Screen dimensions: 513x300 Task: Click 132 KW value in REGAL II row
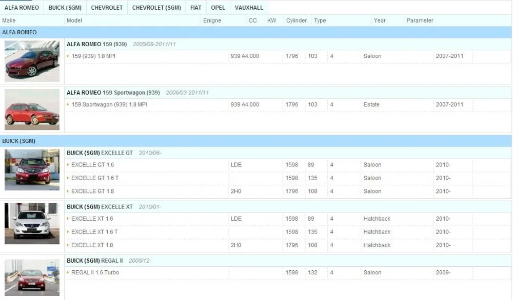coord(312,272)
